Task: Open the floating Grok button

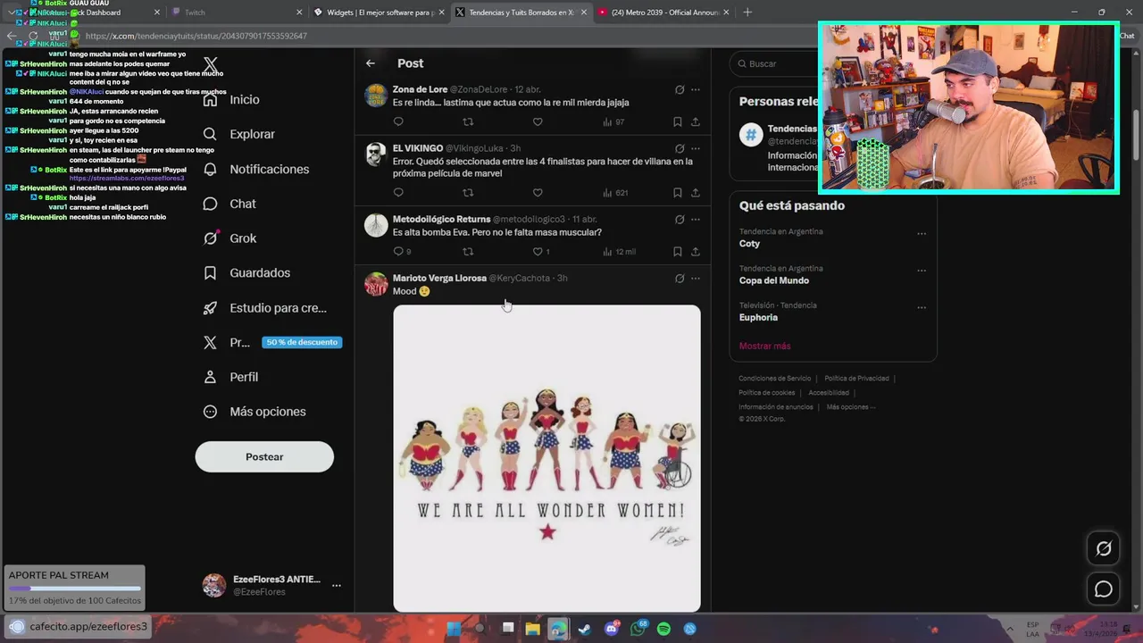Action: (x=1104, y=549)
